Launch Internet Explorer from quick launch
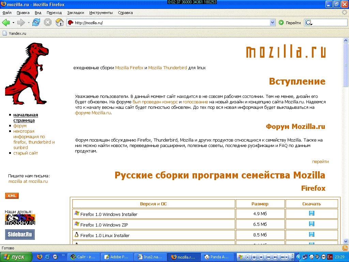Screen dimensions: 349x262 (47, 257)
